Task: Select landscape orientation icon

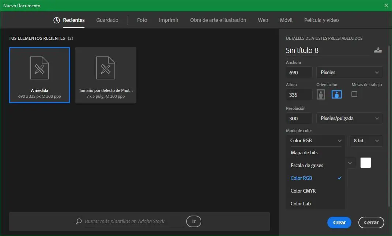Action: [336, 94]
